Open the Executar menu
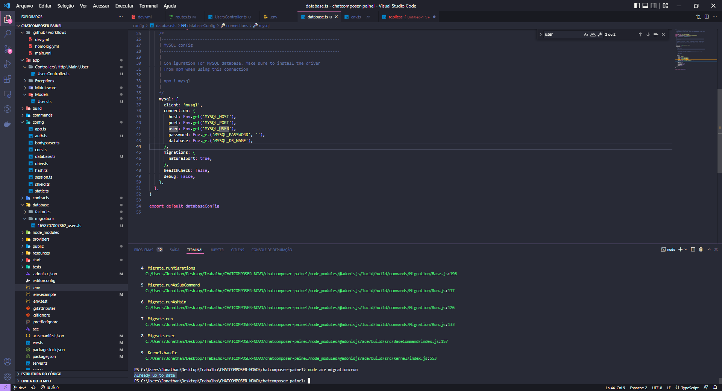The image size is (722, 391). tap(124, 6)
